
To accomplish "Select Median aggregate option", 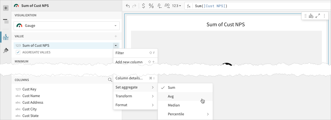I will pyautogui.click(x=174, y=105).
